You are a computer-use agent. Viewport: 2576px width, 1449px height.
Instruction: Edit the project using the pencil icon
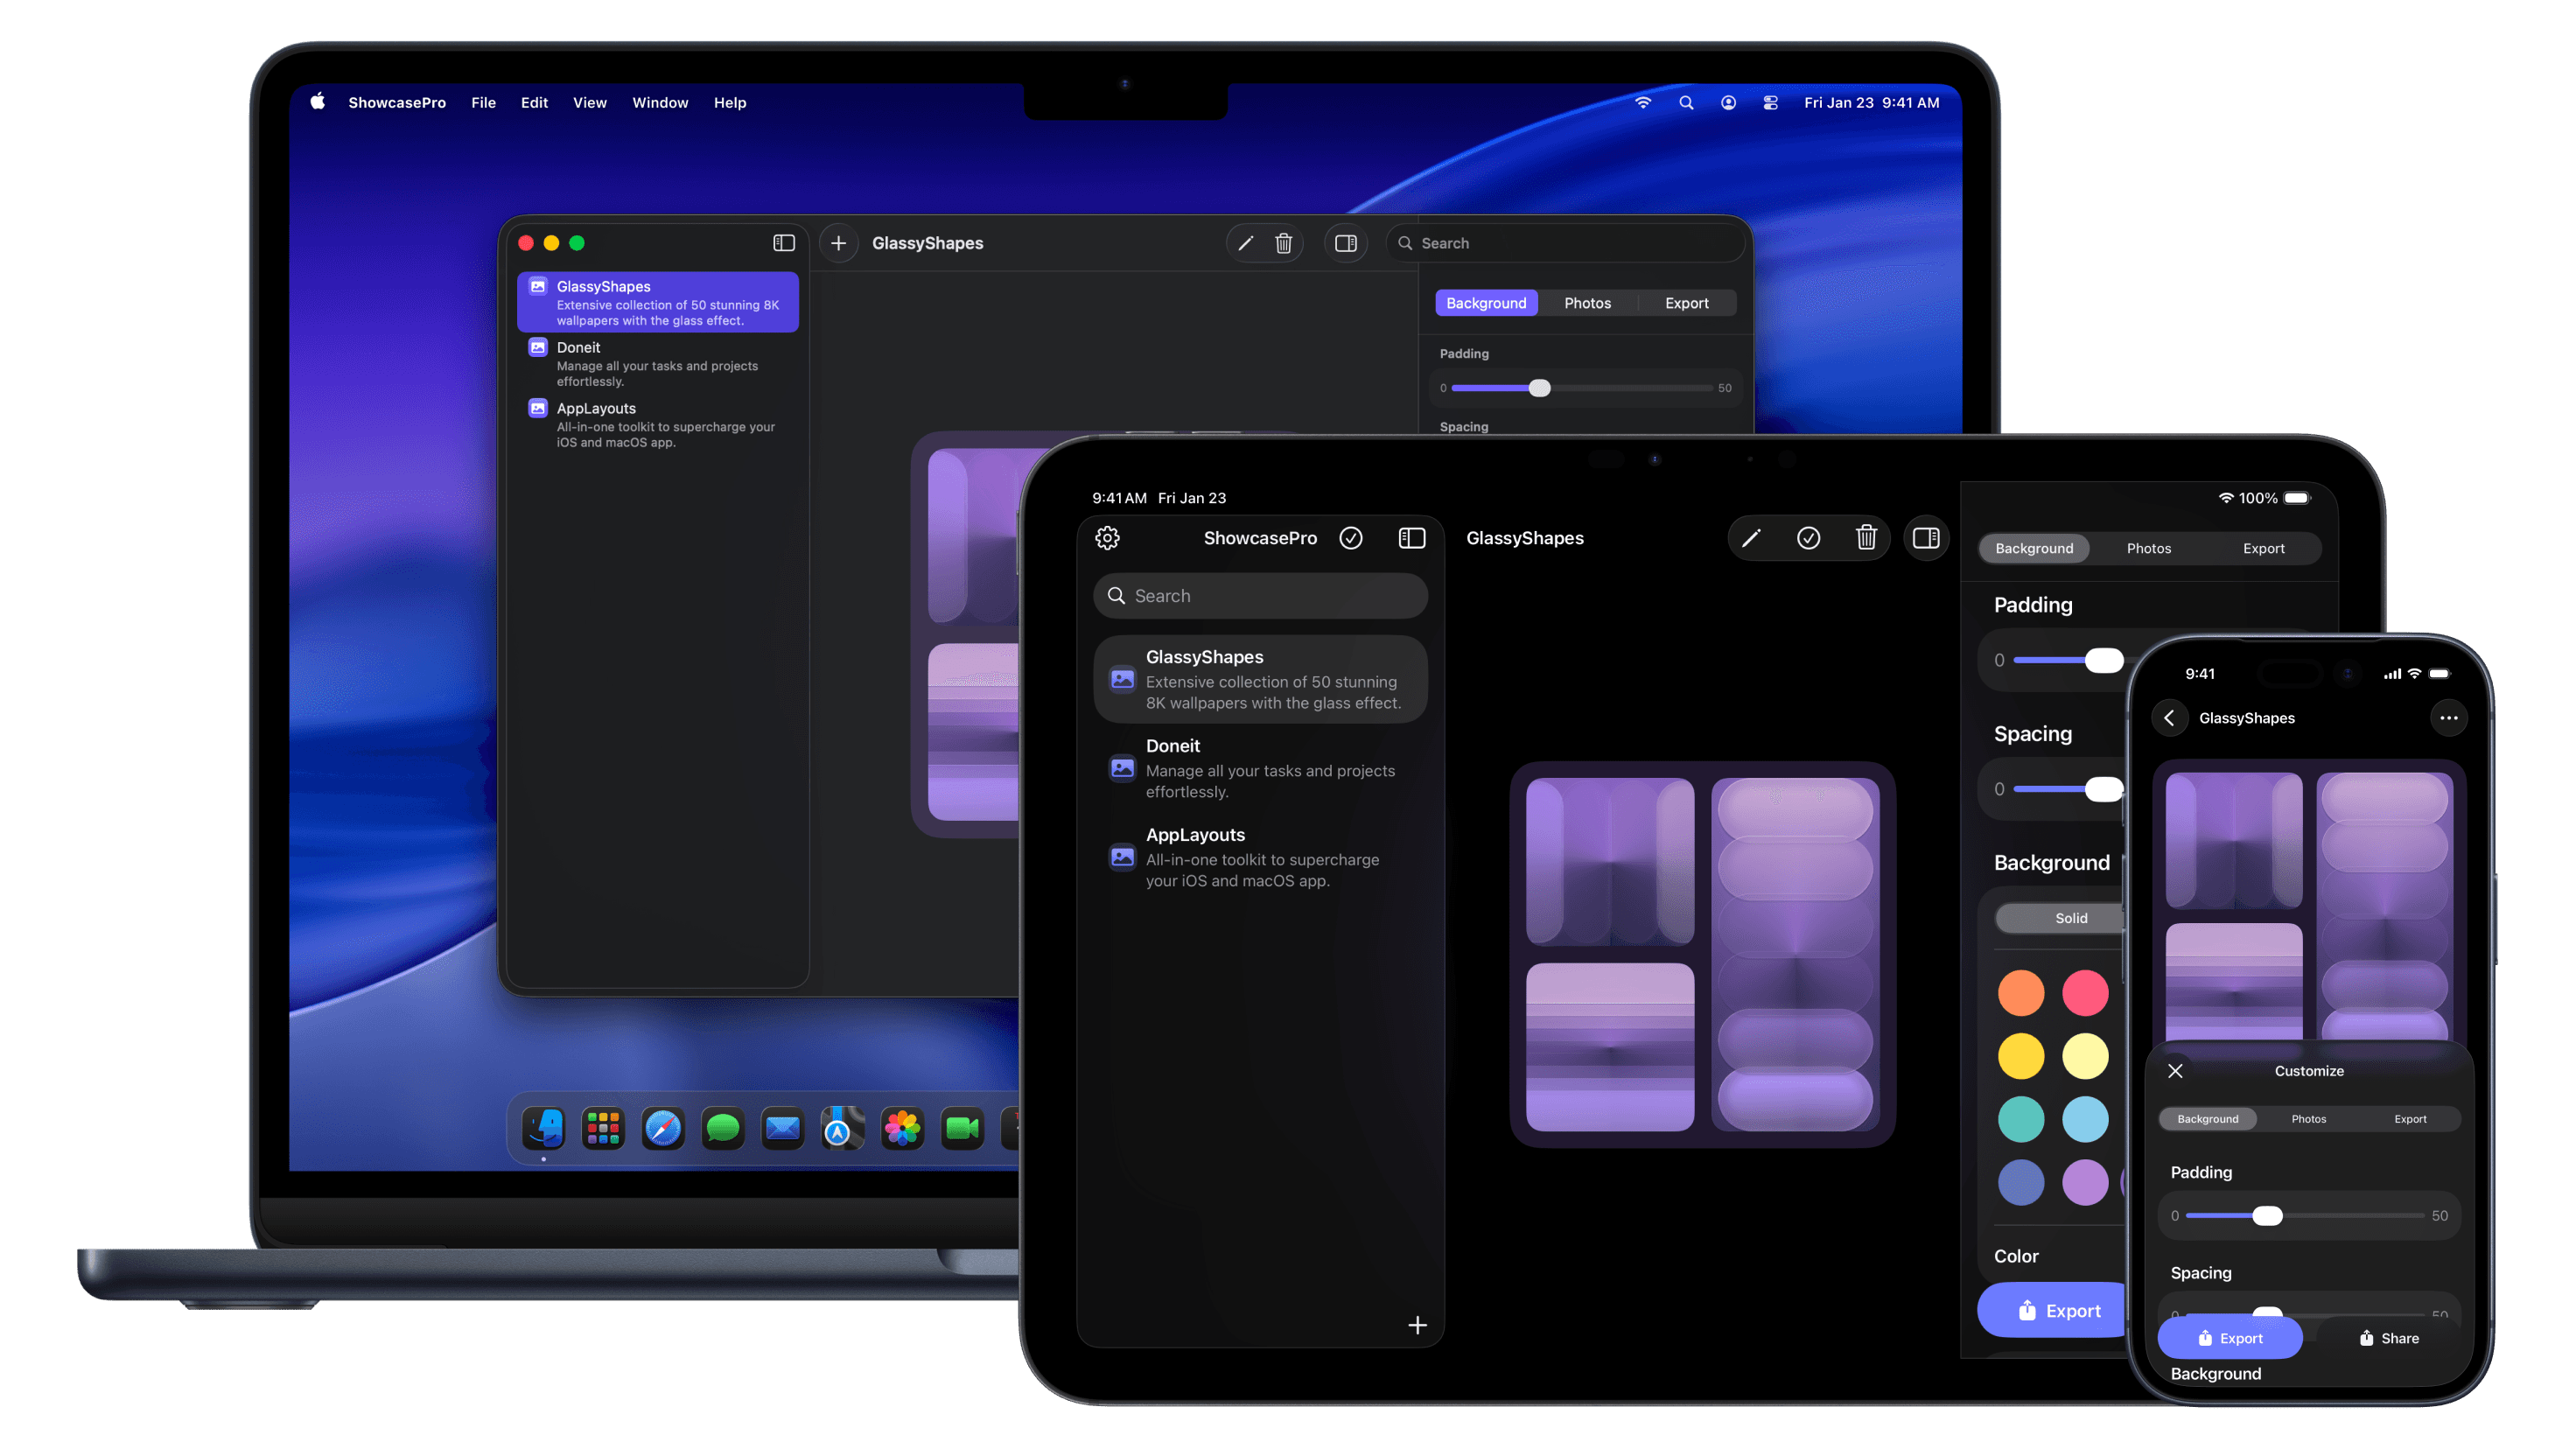[x=1246, y=243]
